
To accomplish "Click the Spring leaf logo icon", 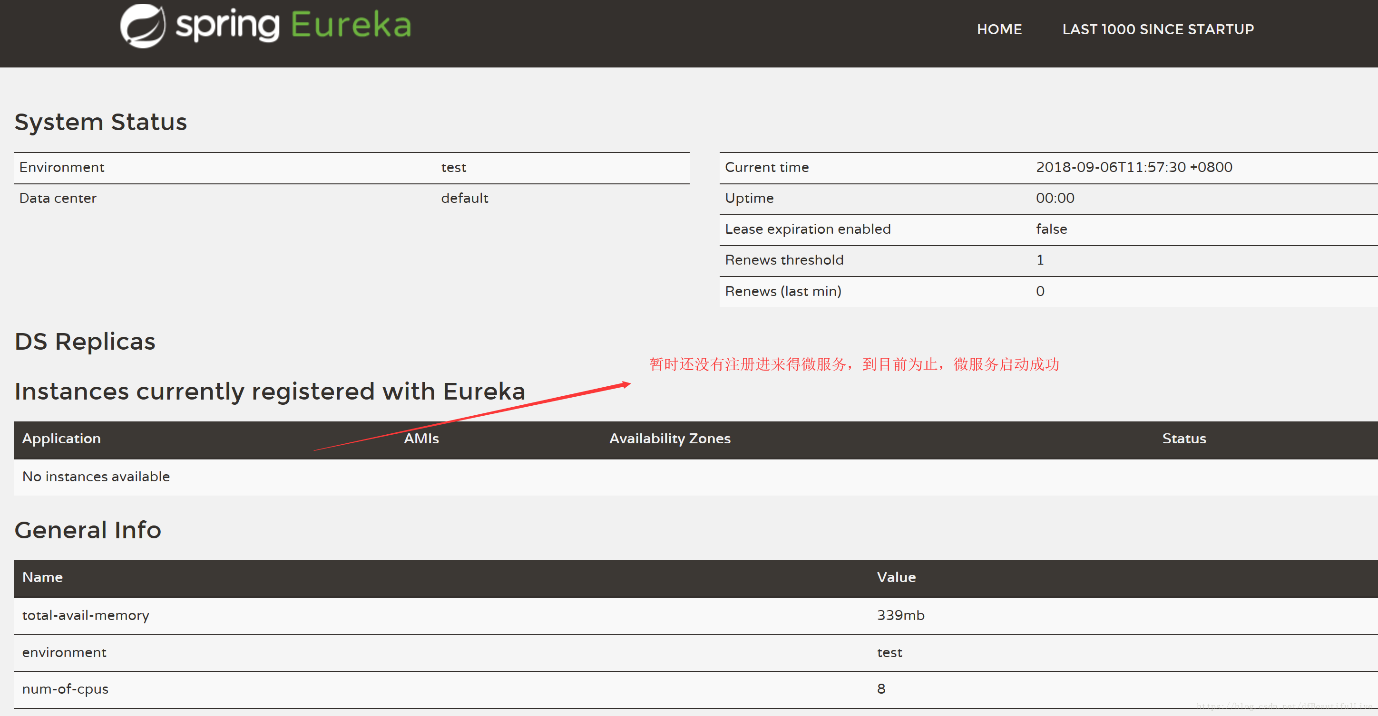I will pos(142,26).
